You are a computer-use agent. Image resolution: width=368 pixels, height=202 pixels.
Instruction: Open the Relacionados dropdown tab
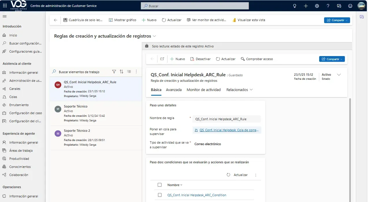tap(239, 90)
